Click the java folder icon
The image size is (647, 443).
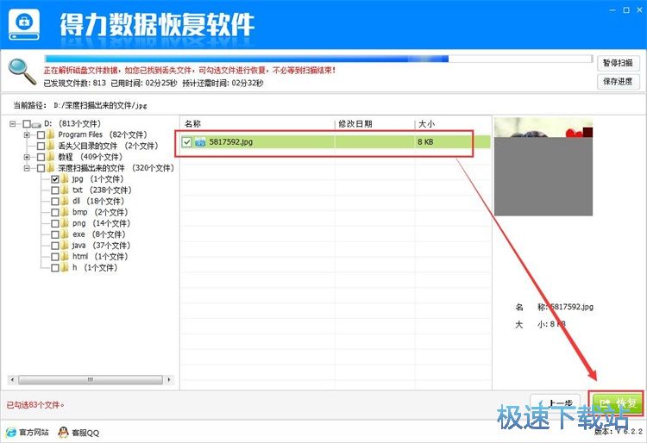(65, 246)
